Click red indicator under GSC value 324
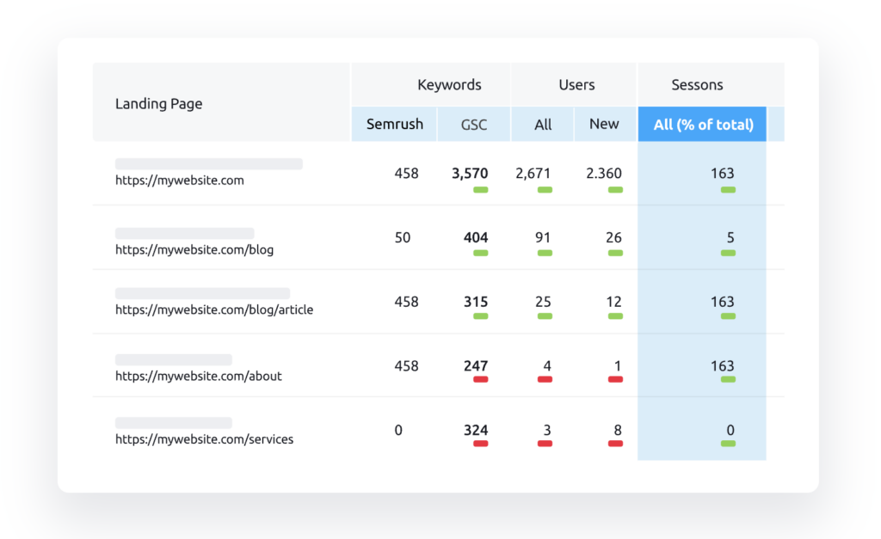881x539 pixels. coord(480,444)
